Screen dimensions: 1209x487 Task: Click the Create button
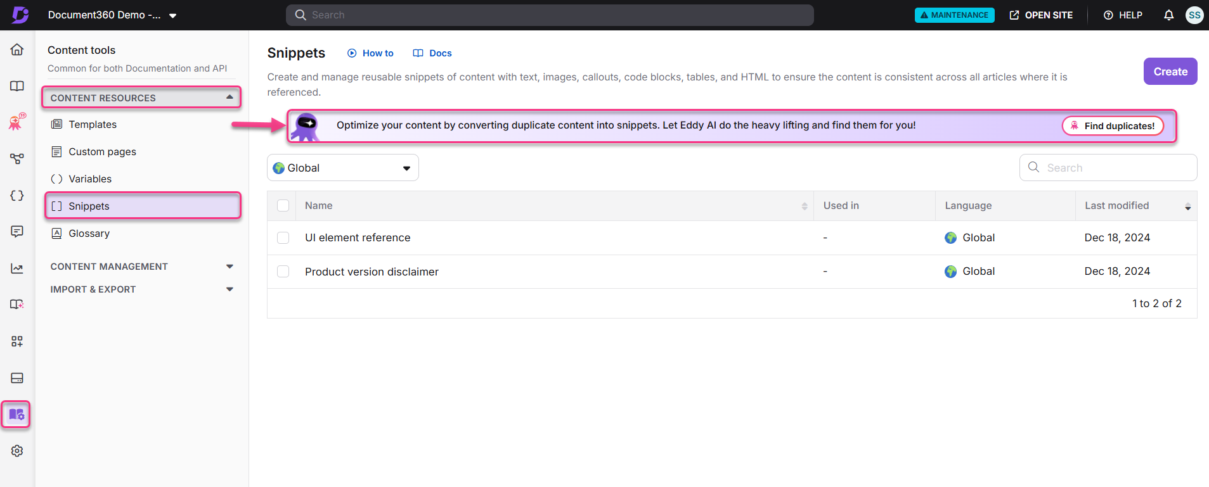point(1170,72)
